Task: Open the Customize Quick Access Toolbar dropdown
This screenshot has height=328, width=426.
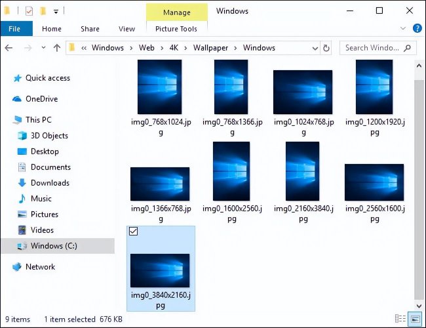Action: click(56, 11)
